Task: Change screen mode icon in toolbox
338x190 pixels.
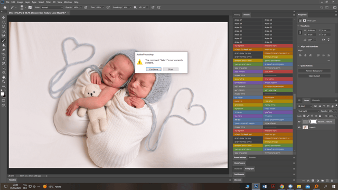Action: pos(4,106)
